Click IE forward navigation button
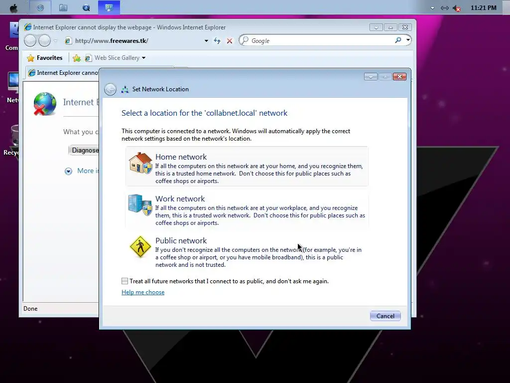510x383 pixels. tap(44, 41)
